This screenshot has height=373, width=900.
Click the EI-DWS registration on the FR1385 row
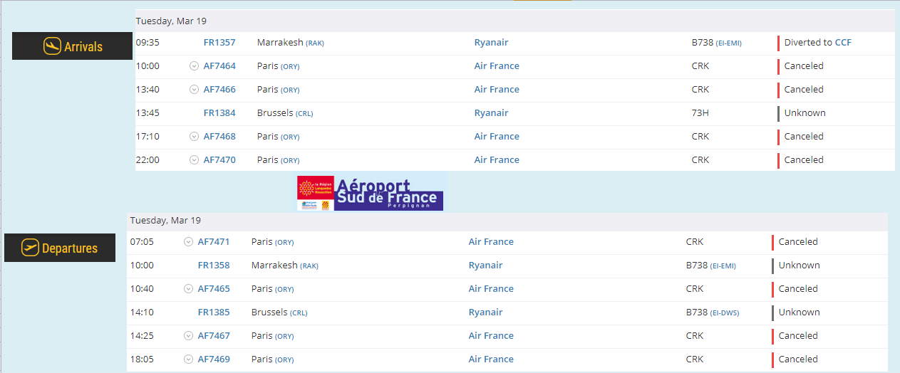click(x=724, y=313)
